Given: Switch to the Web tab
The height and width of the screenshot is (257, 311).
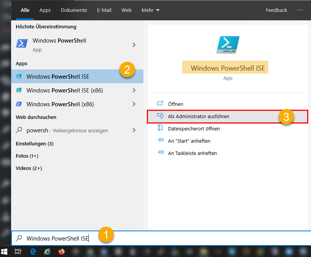Looking at the screenshot, I should [126, 10].
